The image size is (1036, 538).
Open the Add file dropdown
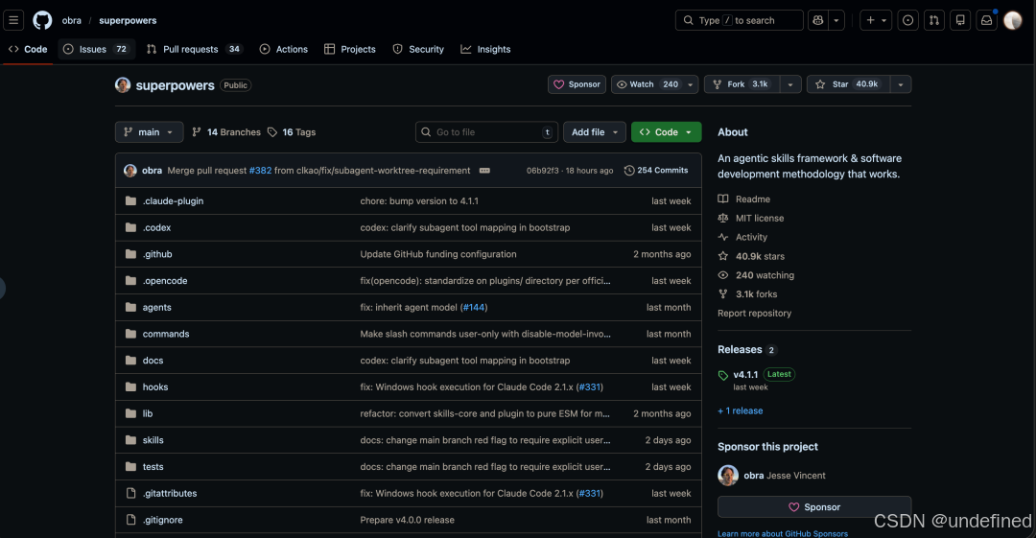coord(595,132)
